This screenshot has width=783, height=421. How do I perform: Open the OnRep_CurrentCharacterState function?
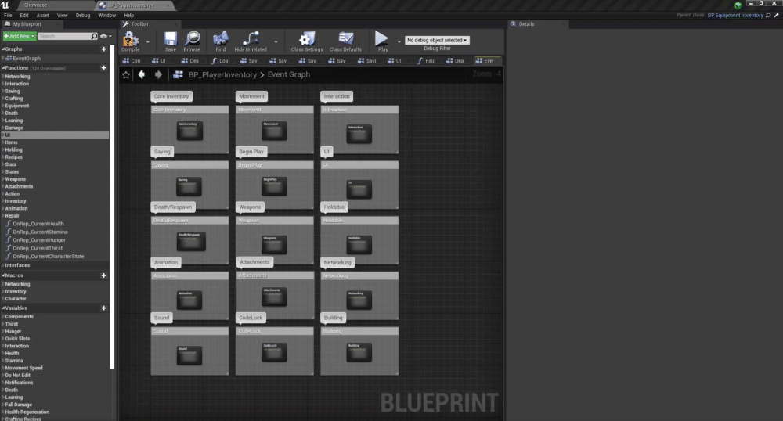point(48,257)
